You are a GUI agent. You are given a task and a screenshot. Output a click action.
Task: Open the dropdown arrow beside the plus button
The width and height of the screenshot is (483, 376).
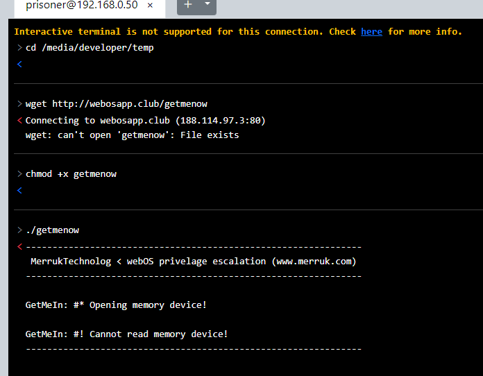click(x=207, y=6)
